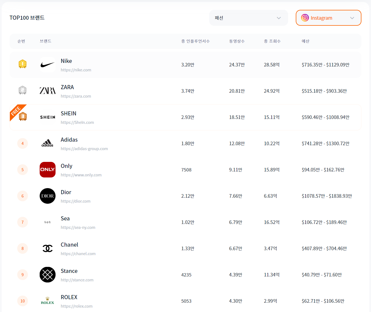
Task: Click the 총 인플루언서수 column header
Action: click(195, 41)
